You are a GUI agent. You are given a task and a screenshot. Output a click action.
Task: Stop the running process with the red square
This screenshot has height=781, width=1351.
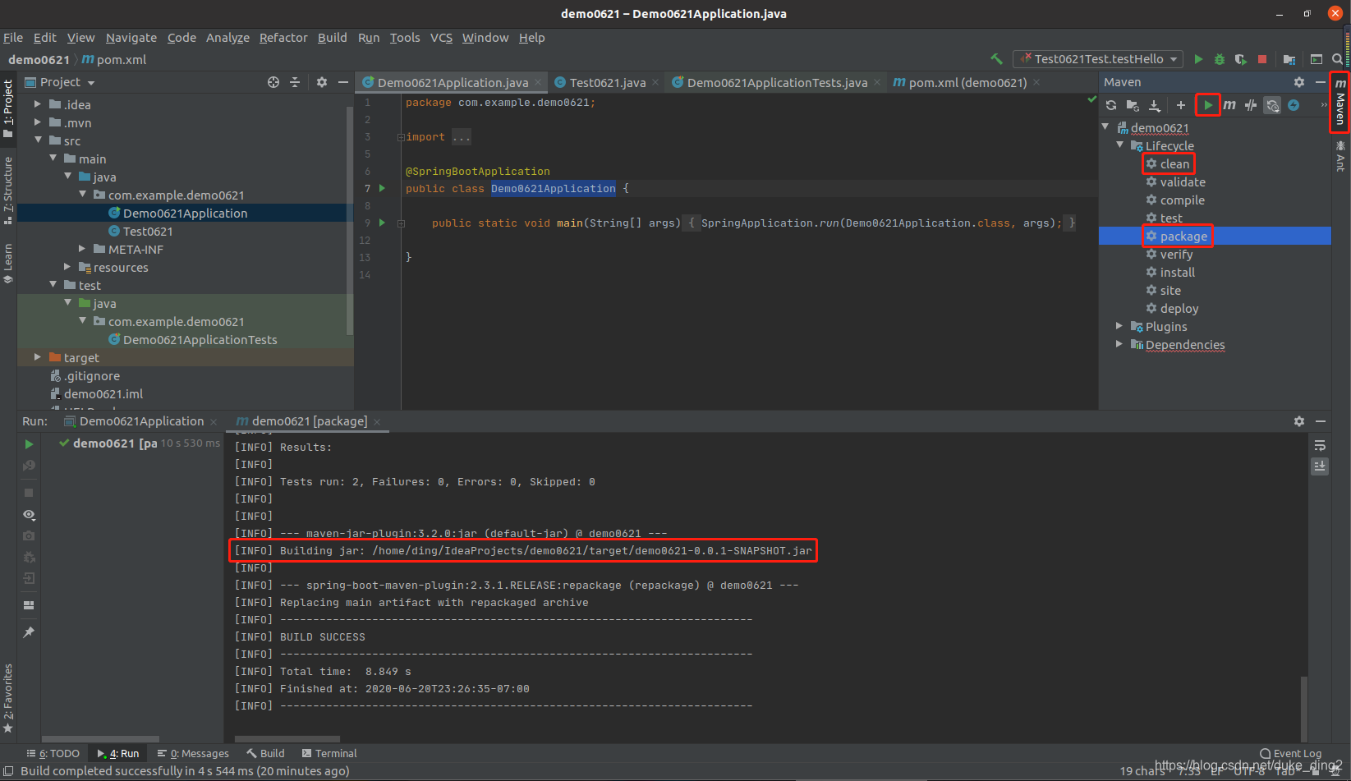[x=1262, y=59]
